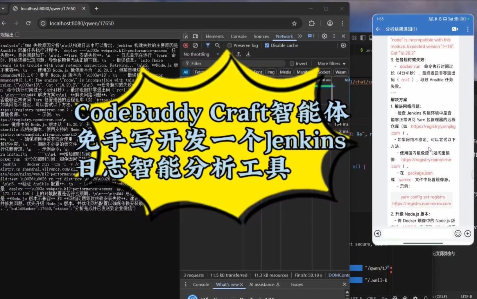Screen dimensions: 477x299
Task: Open the AI assistance drawer tab
Action: [x=264, y=285]
